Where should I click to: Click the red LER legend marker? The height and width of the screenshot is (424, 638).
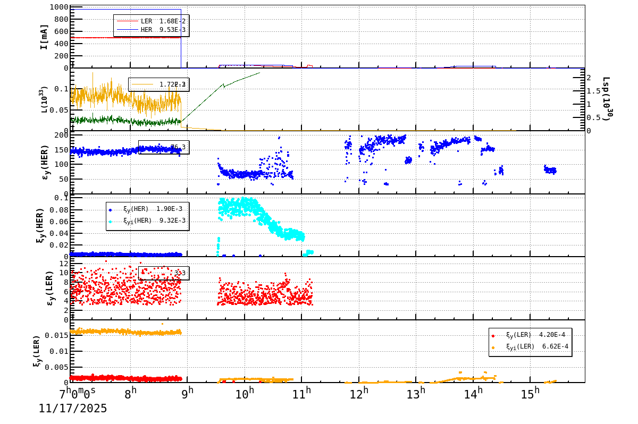[x=128, y=21]
